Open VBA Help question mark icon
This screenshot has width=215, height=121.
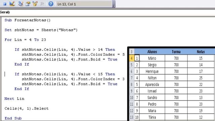click(x=51, y=4)
